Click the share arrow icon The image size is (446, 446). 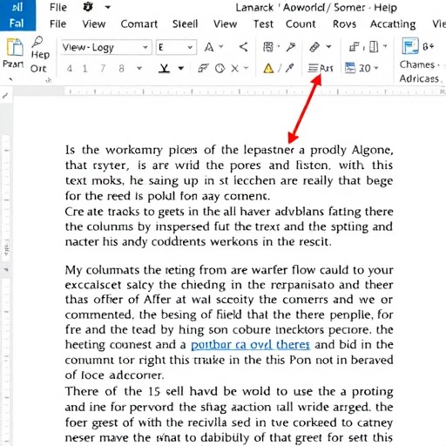click(x=243, y=47)
